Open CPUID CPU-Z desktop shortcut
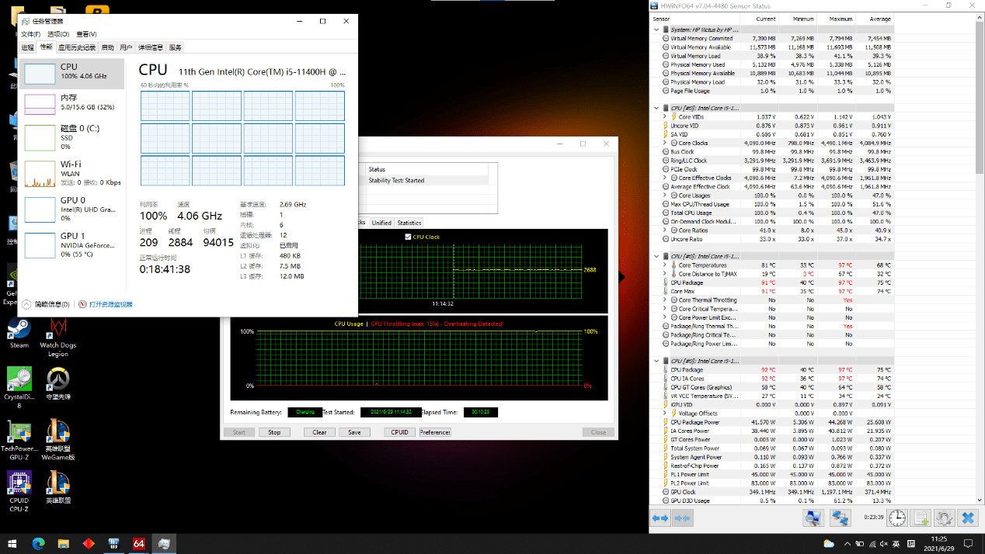This screenshot has height=554, width=985. (19, 492)
